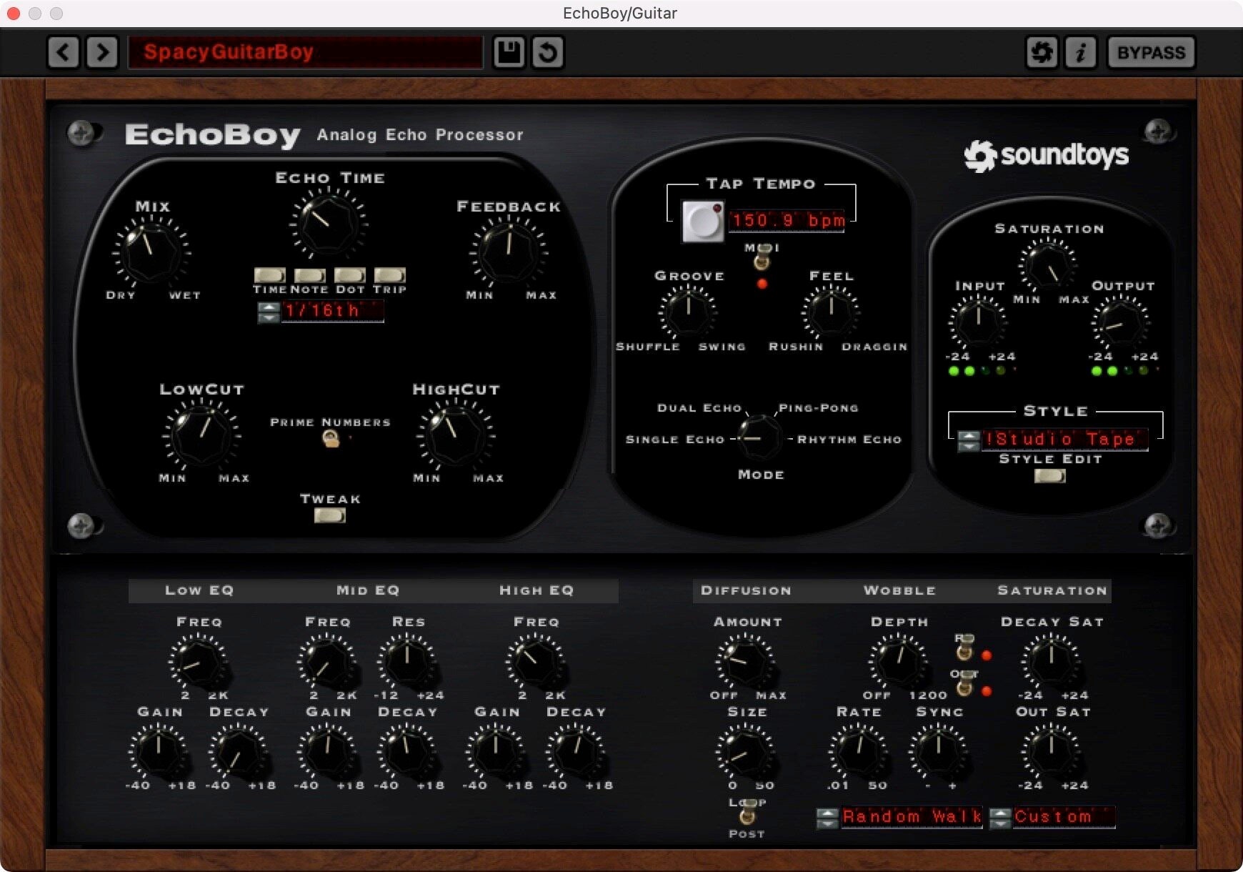1243x872 pixels.
Task: Select Rhythm Echo mode label
Action: [x=849, y=440]
